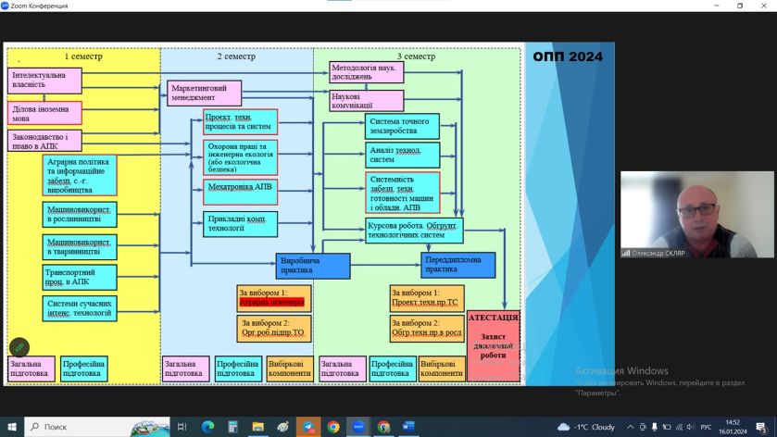Click the Поиск taskbar search field
This screenshot has width=777, height=437.
click(97, 427)
